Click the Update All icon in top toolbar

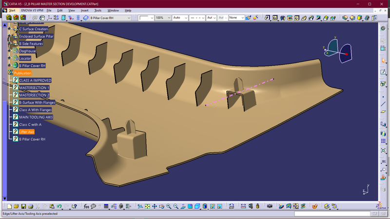click(35, 18)
